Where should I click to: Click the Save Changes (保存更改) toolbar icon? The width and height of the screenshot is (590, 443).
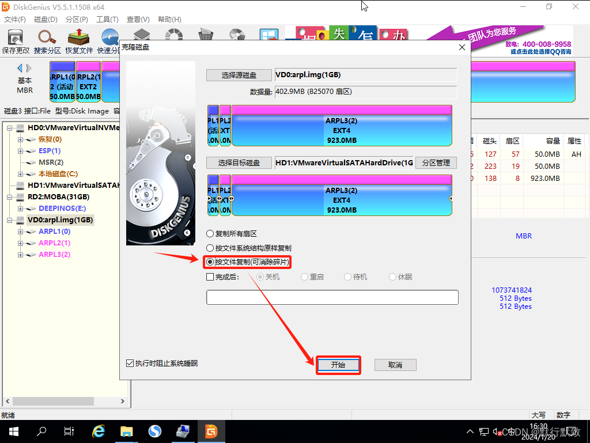pyautogui.click(x=16, y=41)
